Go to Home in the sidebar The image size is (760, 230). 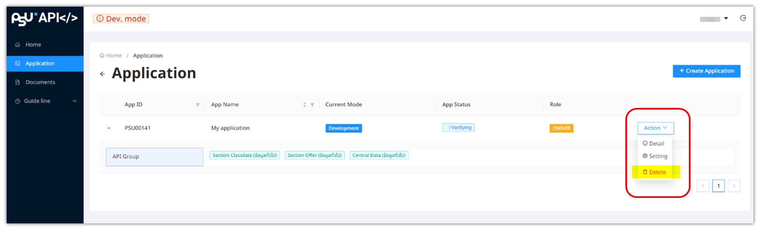[x=33, y=45]
